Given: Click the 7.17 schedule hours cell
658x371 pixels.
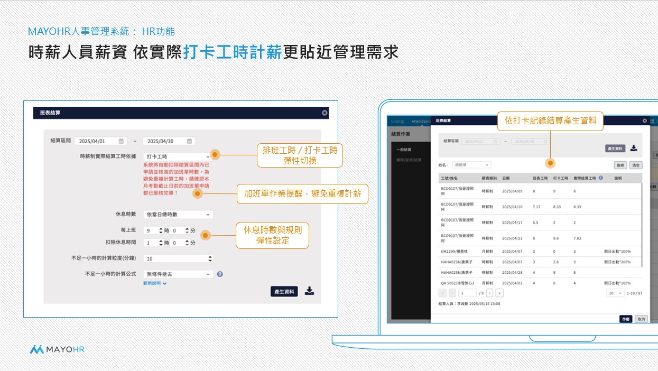Looking at the screenshot, I should coord(536,207).
